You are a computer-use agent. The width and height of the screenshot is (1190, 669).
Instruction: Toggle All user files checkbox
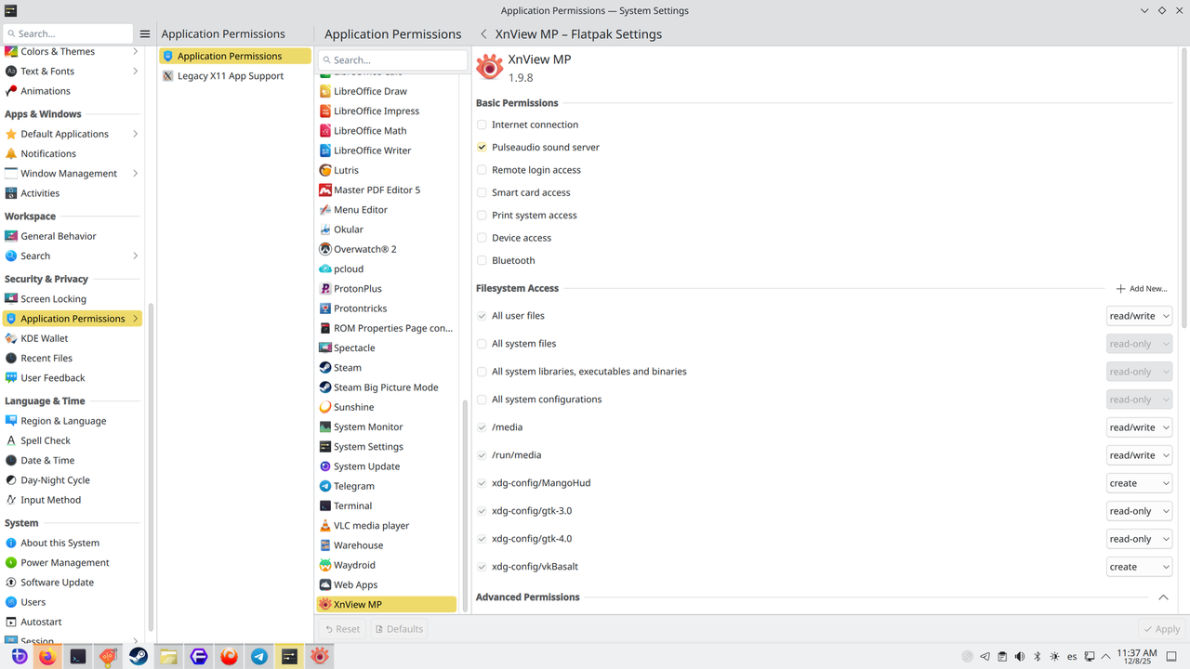point(482,316)
